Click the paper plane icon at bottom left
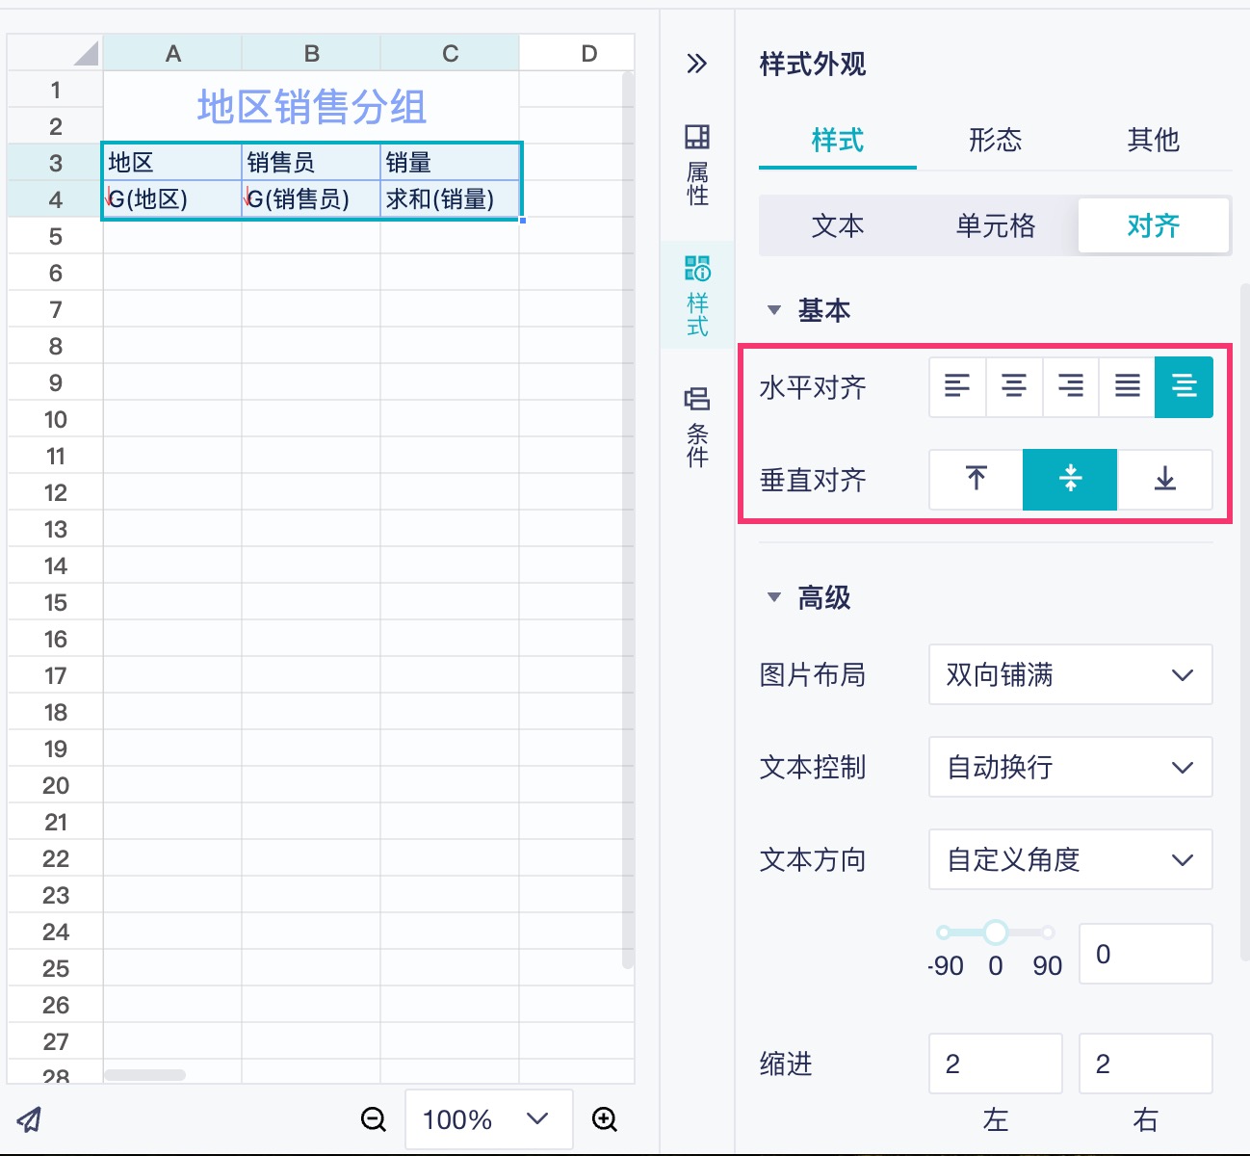 pos(30,1118)
